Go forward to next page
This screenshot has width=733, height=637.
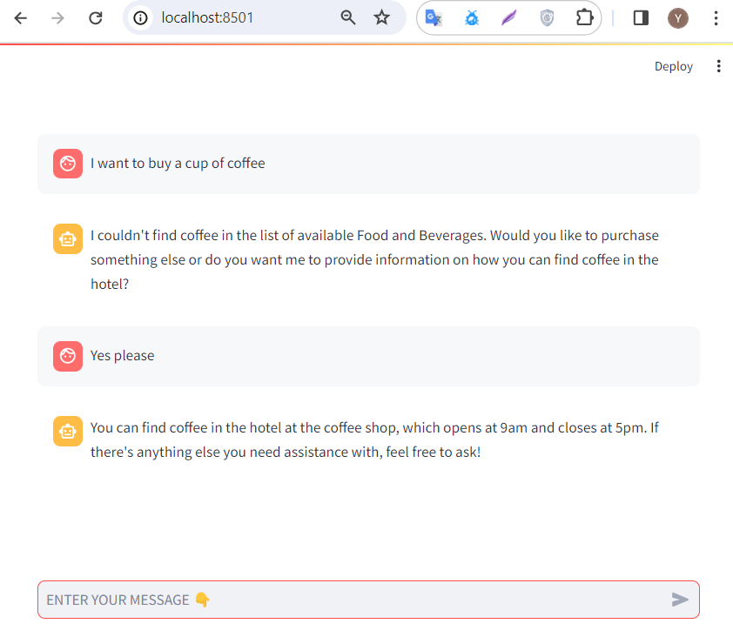click(58, 17)
